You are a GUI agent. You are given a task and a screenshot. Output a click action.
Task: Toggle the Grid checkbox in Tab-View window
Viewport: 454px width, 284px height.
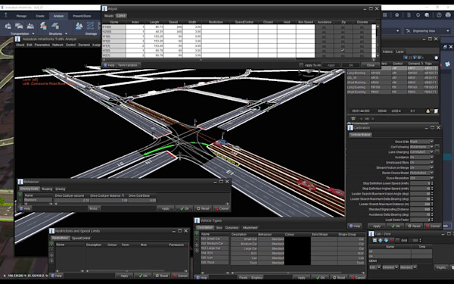pyautogui.click(x=397, y=240)
